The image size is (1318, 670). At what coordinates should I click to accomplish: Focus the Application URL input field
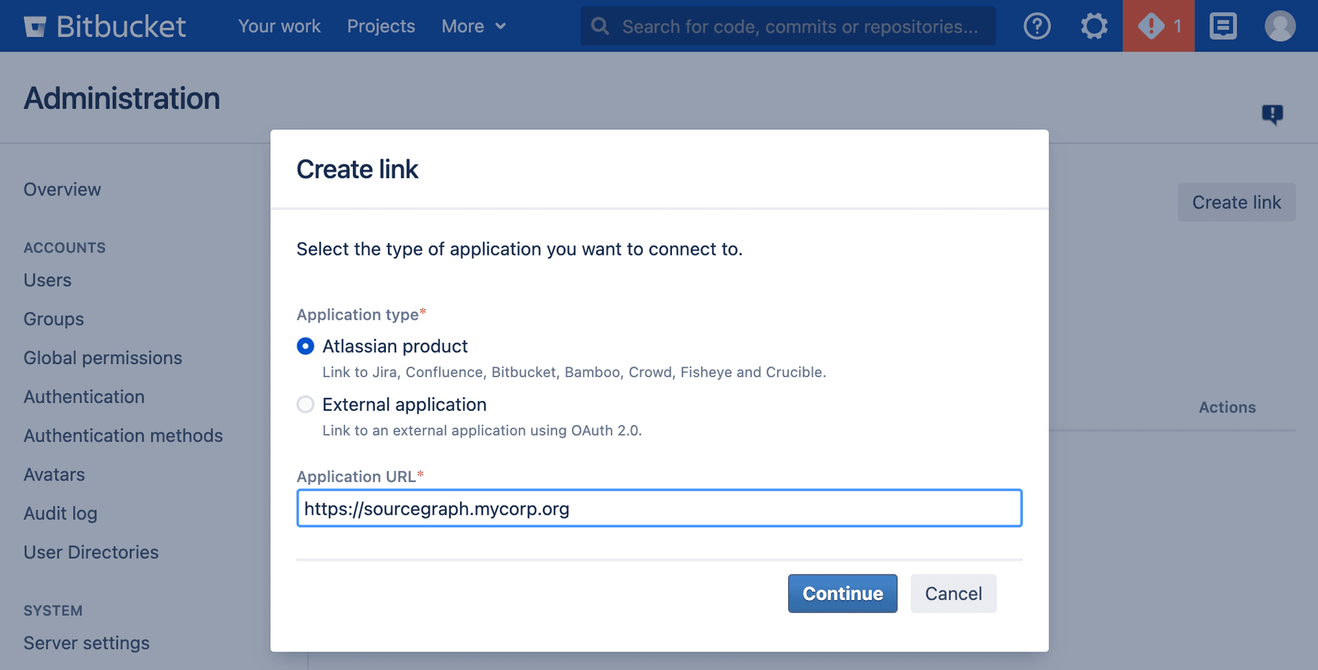659,508
